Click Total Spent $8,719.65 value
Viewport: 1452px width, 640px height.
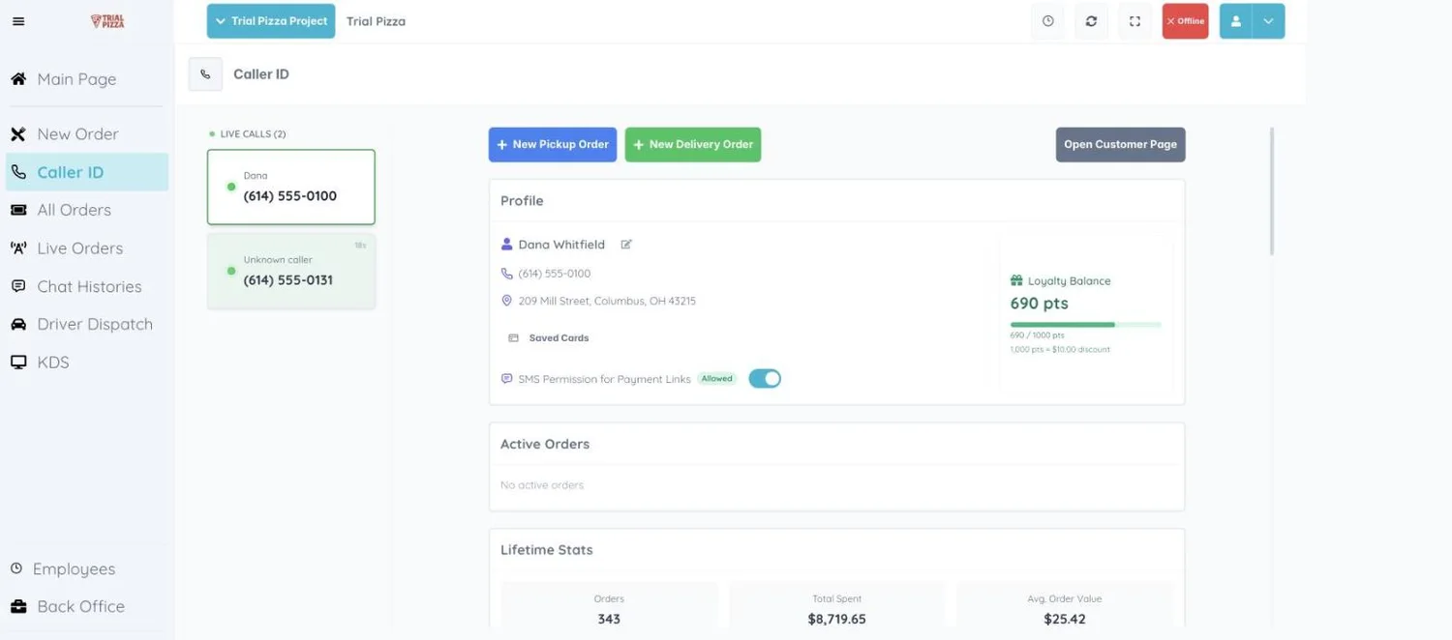[836, 619]
